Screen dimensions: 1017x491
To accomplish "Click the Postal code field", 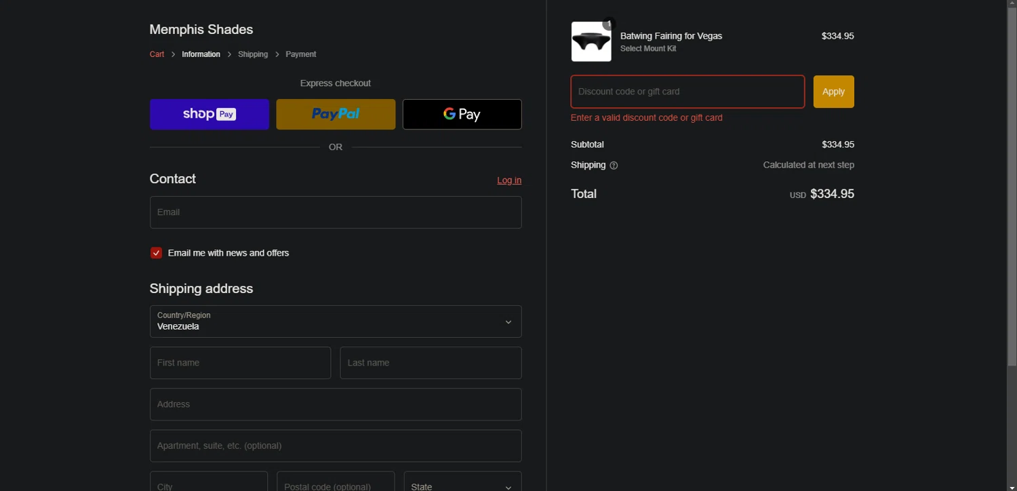I will [x=336, y=483].
